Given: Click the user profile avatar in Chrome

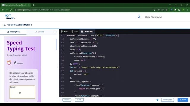Looking at the screenshot, I should (183, 10).
